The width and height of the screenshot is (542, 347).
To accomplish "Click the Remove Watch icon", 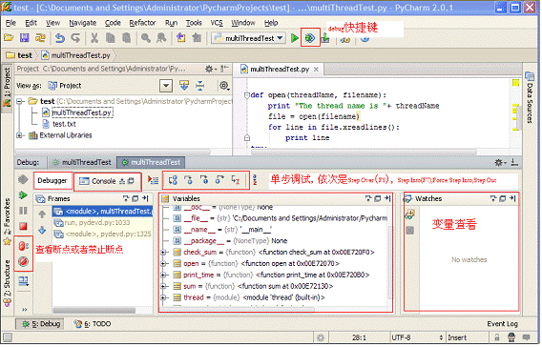I will pyautogui.click(x=410, y=231).
